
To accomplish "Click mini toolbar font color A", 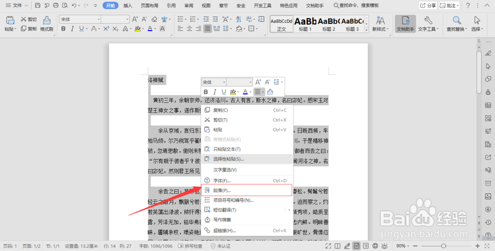I will point(246,91).
